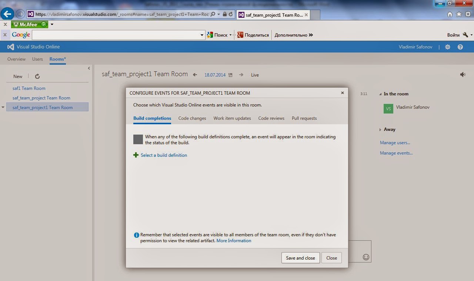Open Google toolbar wrench settings

(x=465, y=35)
